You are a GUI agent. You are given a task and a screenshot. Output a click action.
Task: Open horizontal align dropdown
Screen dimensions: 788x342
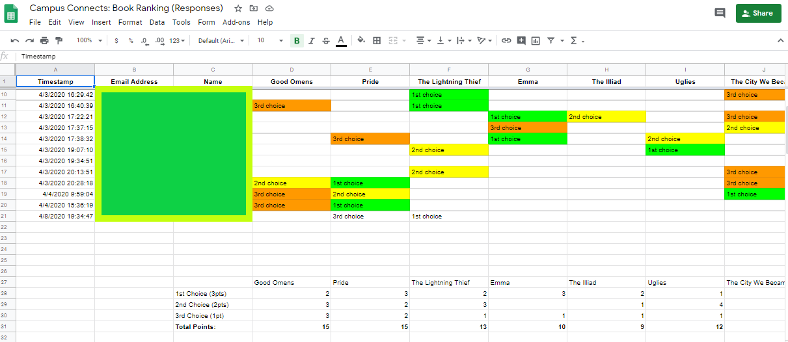coord(424,40)
